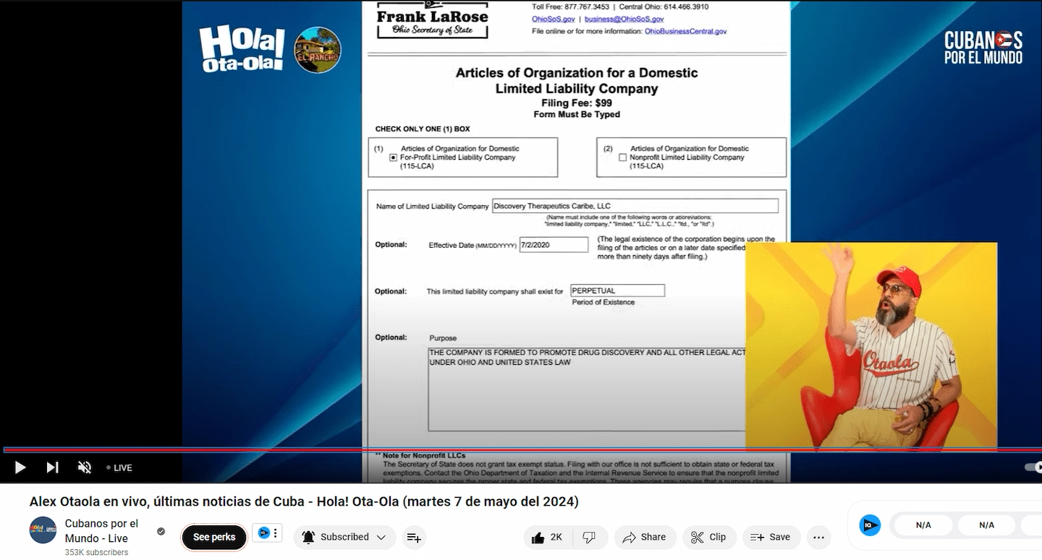This screenshot has height=560, width=1042.
Task: Unmute the video with the speaker icon
Action: (x=85, y=468)
